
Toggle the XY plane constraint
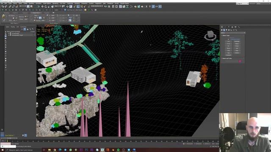pos(157,7)
